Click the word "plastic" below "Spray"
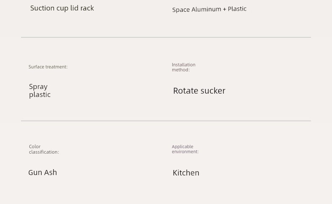This screenshot has width=332, height=204. point(40,95)
